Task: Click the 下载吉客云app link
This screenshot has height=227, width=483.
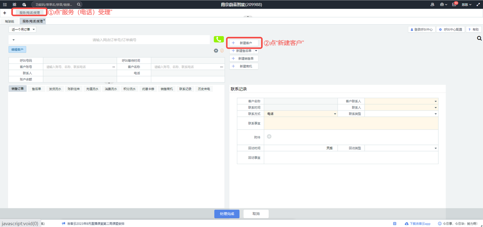Action: pos(418,224)
